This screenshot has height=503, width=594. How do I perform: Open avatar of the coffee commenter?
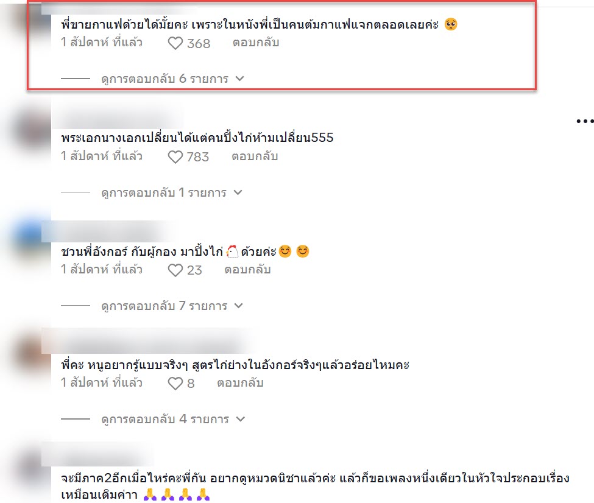[30, 19]
